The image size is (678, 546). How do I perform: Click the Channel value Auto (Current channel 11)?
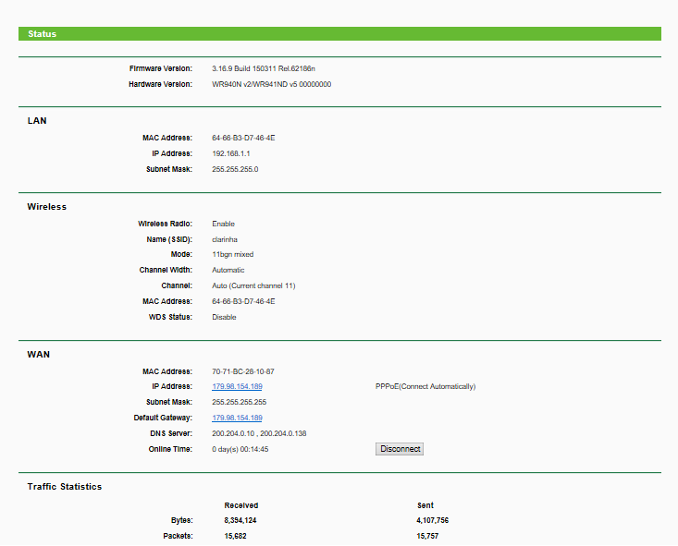pyautogui.click(x=253, y=285)
